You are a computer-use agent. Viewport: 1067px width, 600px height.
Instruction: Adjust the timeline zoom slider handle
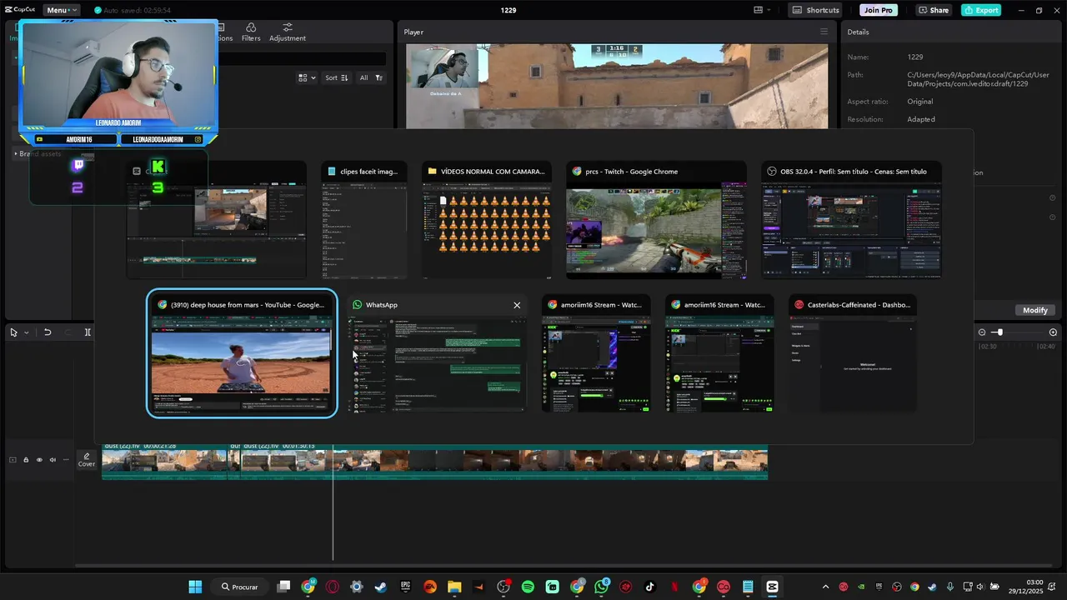[x=999, y=332]
